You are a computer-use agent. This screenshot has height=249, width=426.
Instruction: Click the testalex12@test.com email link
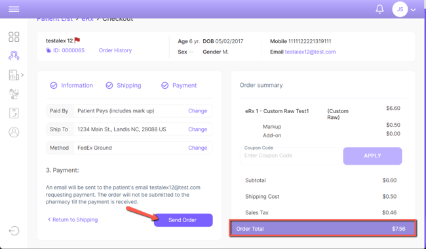(x=310, y=52)
